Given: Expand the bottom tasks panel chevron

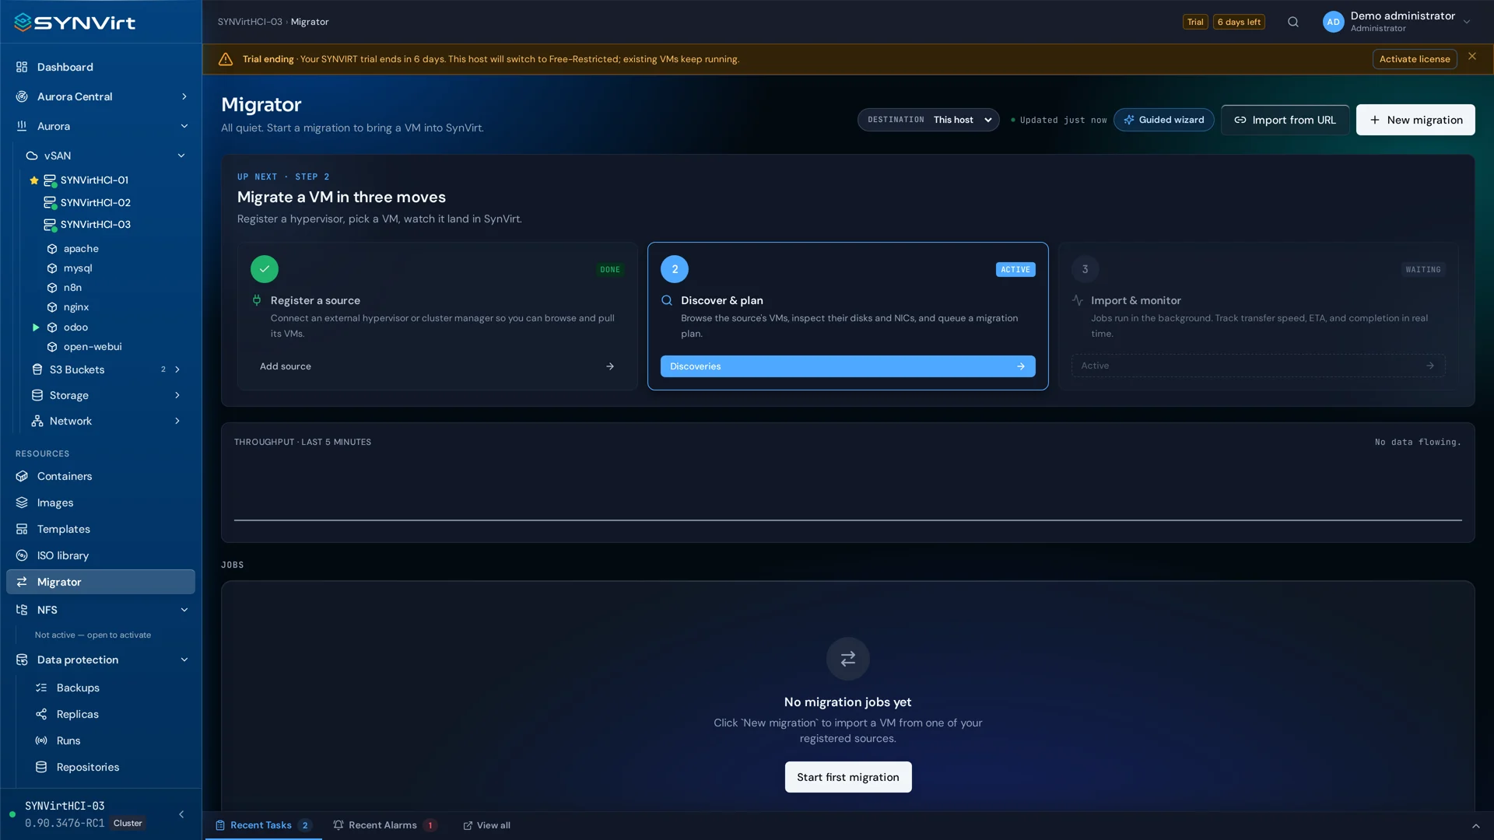Looking at the screenshot, I should 1475,826.
